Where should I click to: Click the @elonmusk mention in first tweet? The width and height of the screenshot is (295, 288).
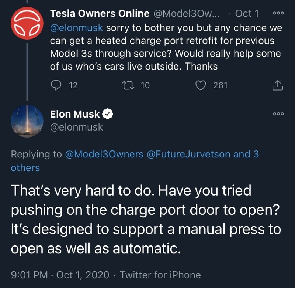coord(77,27)
